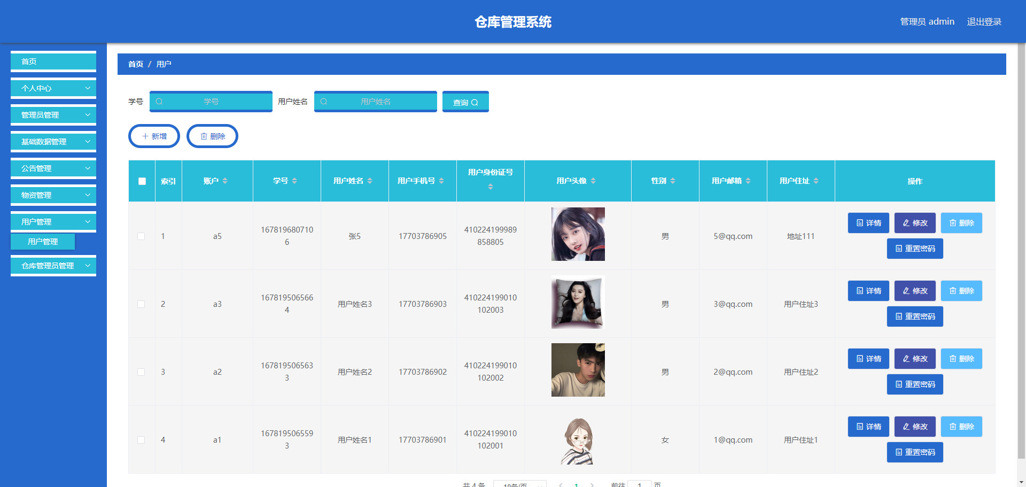Focus the 用户姓名 search input field
The image size is (1026, 487).
tap(376, 102)
